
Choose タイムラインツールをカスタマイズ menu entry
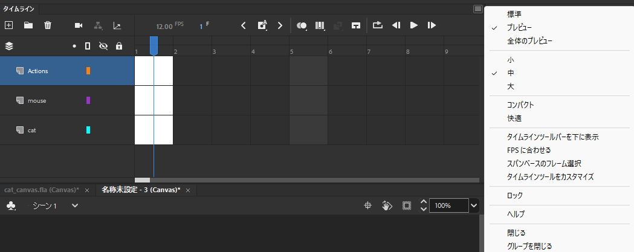[x=550, y=177]
